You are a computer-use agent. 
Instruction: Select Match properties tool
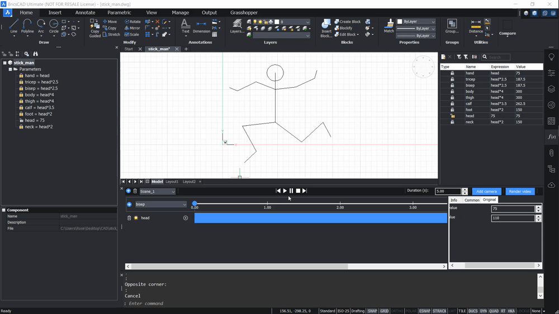click(x=389, y=26)
